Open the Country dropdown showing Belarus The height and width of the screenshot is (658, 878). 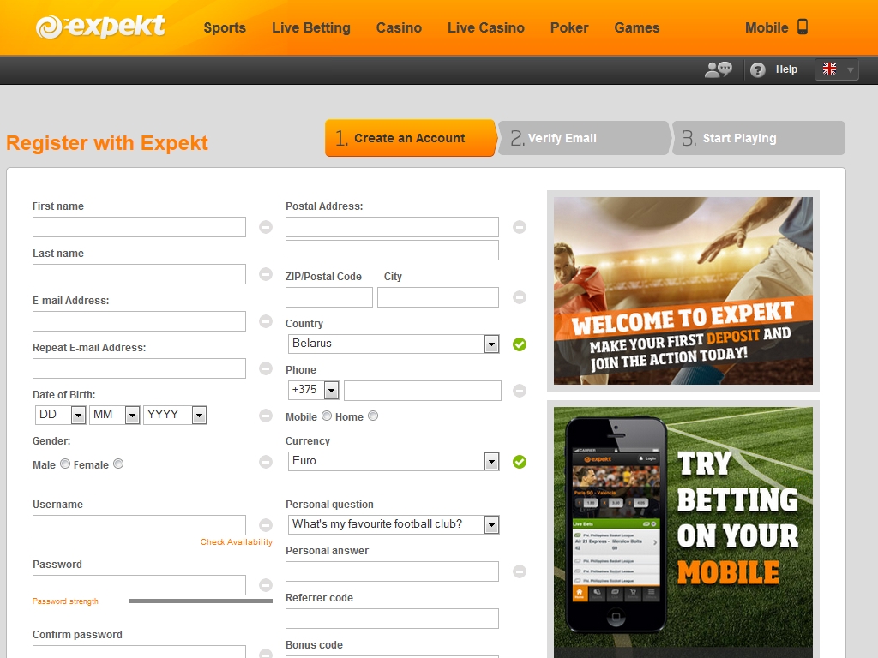click(394, 344)
